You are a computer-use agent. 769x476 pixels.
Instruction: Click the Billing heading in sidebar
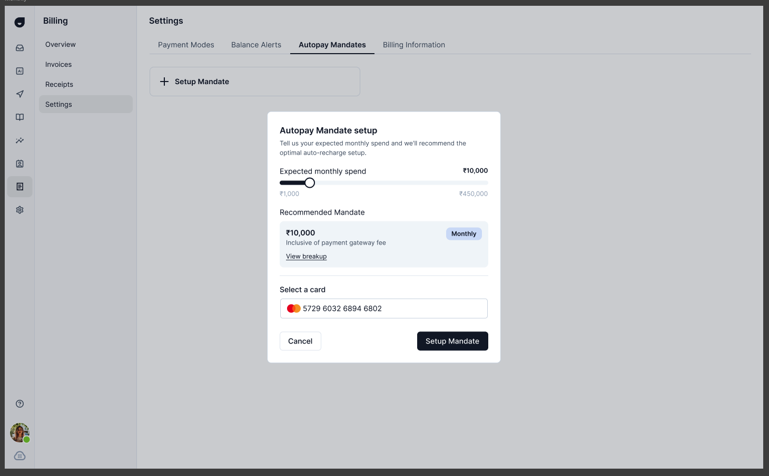pos(55,21)
